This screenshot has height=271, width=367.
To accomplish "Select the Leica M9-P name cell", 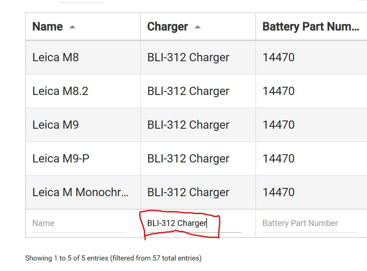I will click(83, 159).
